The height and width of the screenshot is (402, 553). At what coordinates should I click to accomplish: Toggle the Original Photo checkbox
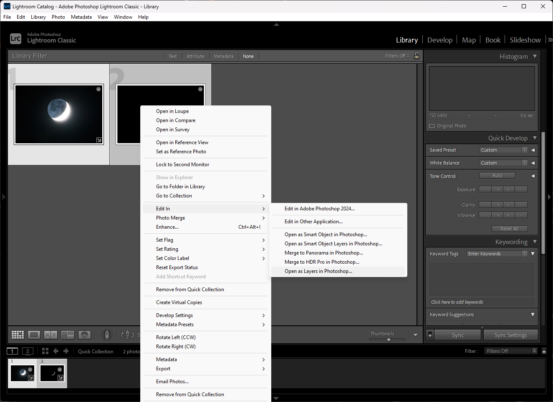pyautogui.click(x=432, y=126)
